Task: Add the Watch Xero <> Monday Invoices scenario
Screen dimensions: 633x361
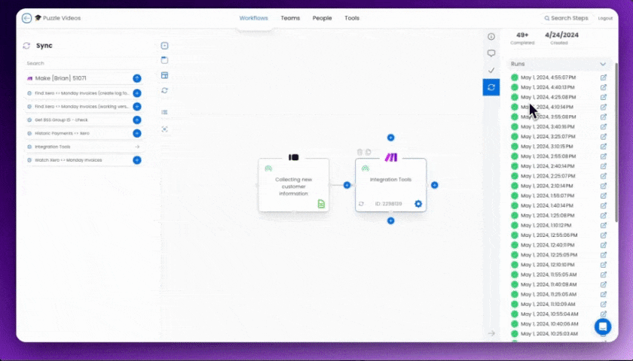Action: [x=137, y=160]
